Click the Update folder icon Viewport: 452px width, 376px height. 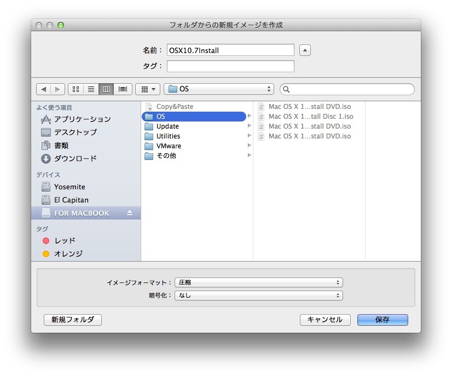tap(149, 126)
